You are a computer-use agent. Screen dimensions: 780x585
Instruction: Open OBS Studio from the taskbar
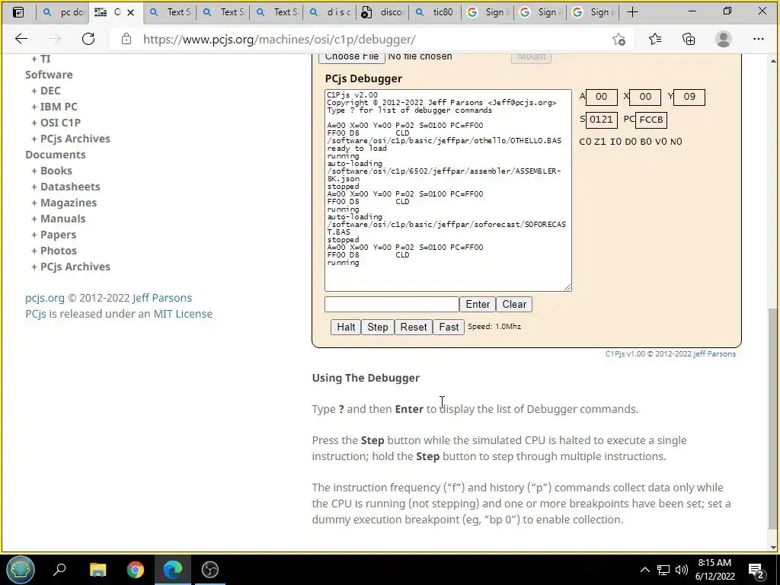tap(210, 569)
